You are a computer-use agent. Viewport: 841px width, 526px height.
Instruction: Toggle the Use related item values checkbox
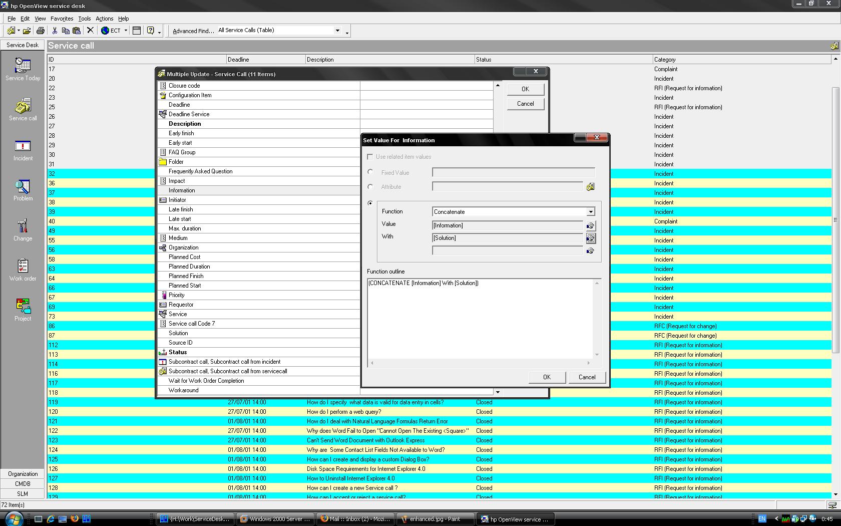click(x=370, y=157)
